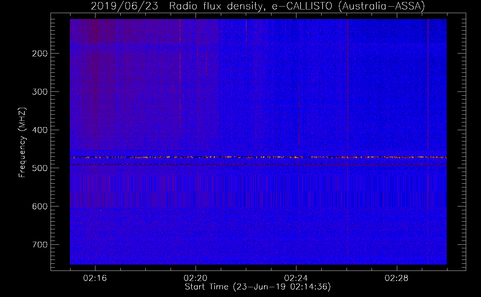The image size is (481, 297).
Task: Select the 700 frequency tick label
Action: (40, 245)
